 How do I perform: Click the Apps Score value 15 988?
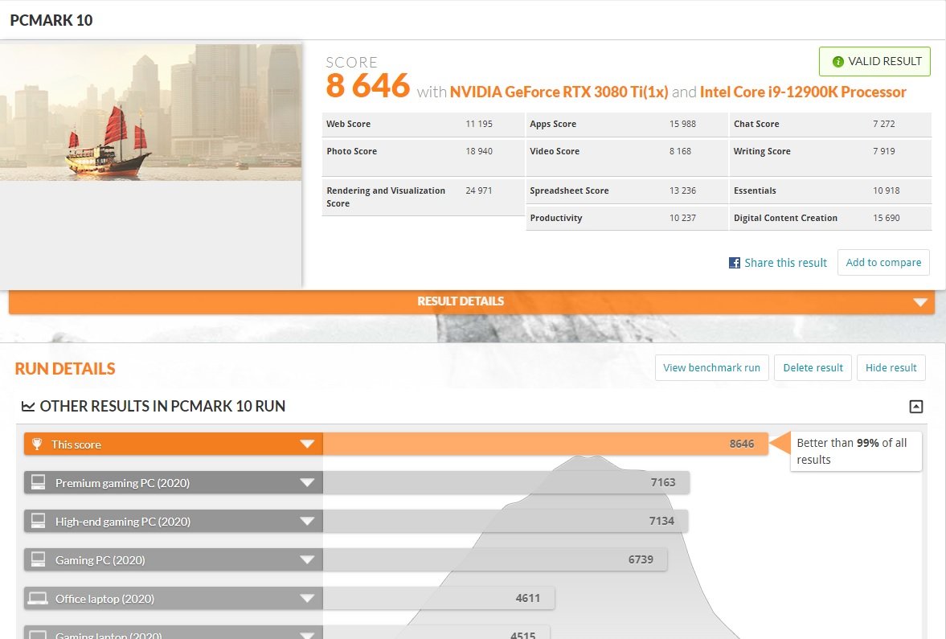point(682,125)
